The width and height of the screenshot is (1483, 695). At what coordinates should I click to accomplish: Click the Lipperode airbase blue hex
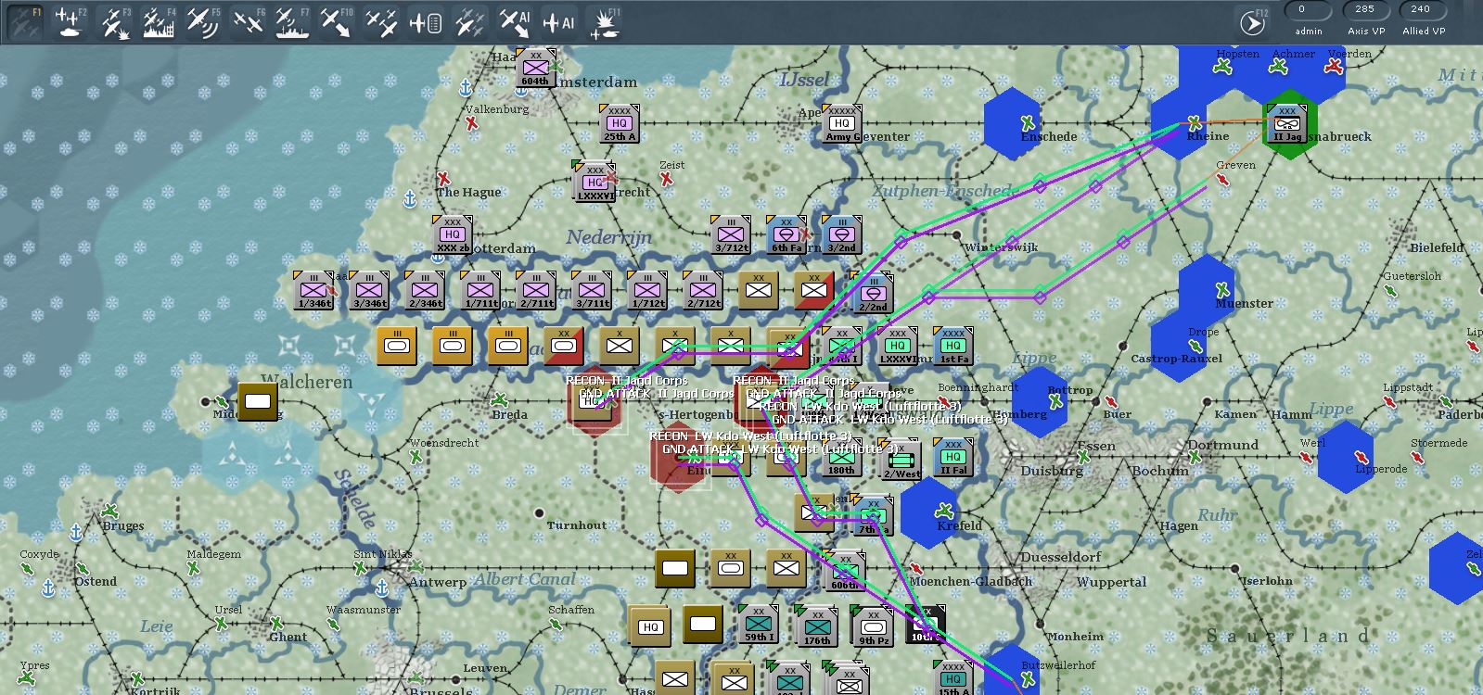point(1347,457)
